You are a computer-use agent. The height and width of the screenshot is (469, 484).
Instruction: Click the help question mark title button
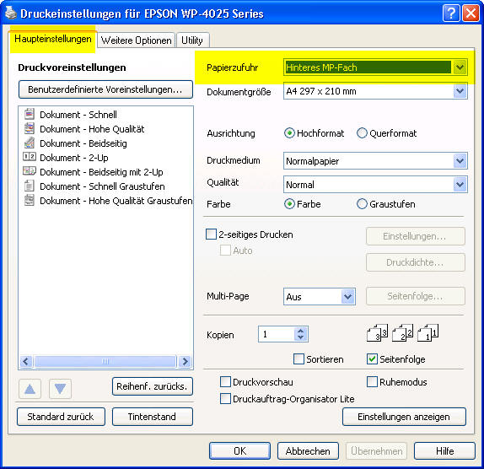coord(450,13)
